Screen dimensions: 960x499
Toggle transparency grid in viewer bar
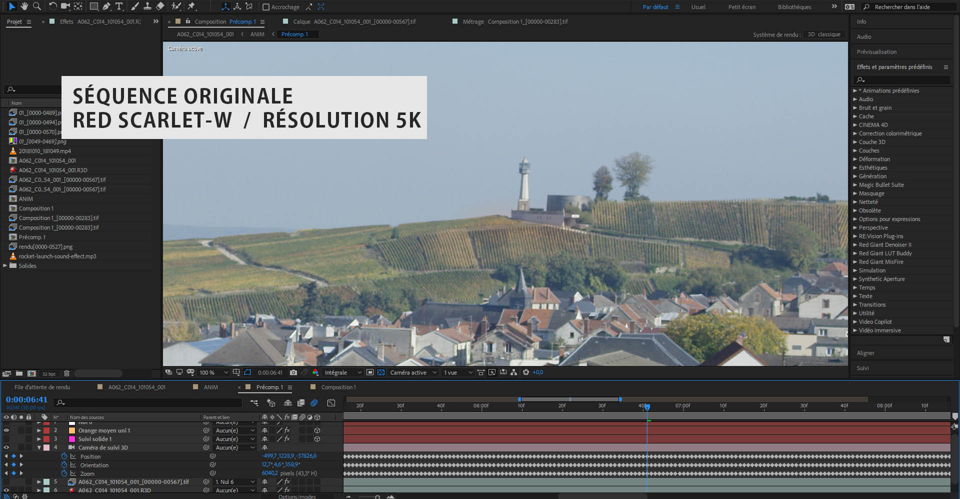pyautogui.click(x=381, y=372)
